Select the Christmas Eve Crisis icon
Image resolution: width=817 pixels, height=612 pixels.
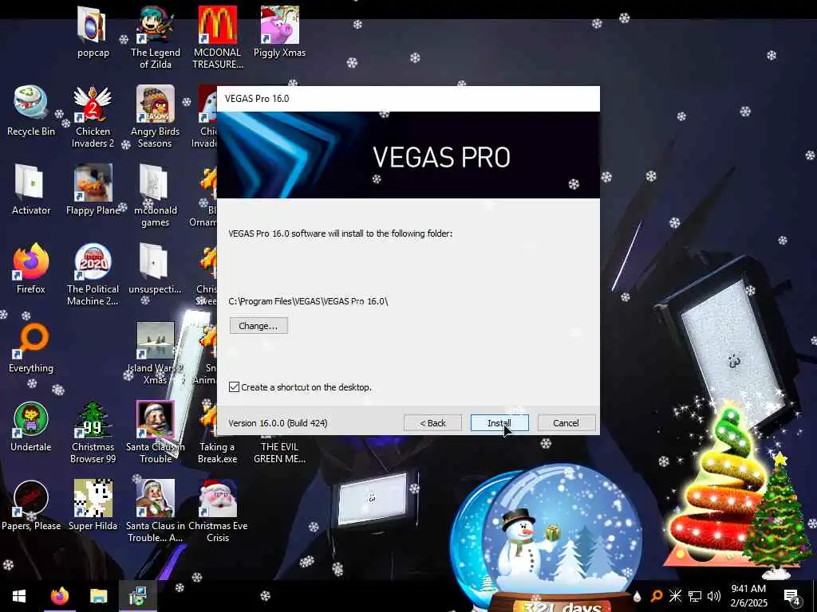coord(217,511)
